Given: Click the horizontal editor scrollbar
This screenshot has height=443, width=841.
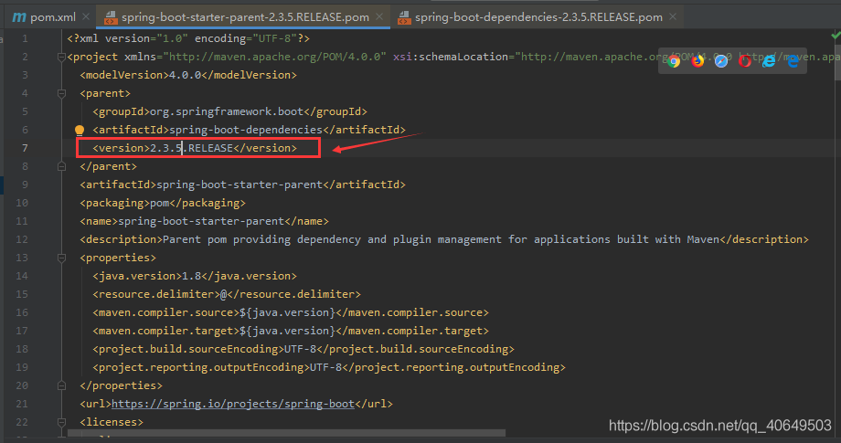Looking at the screenshot, I should pos(286,432).
